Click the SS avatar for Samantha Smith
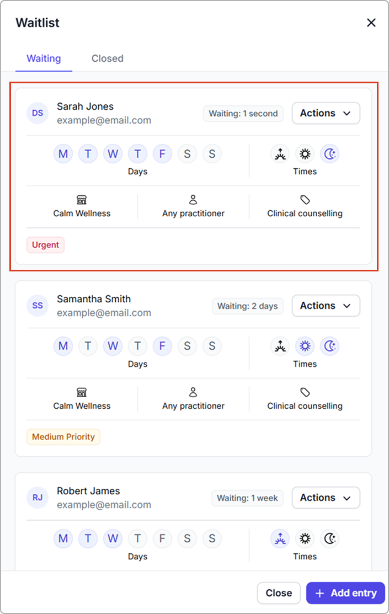The height and width of the screenshot is (614, 389). click(38, 306)
